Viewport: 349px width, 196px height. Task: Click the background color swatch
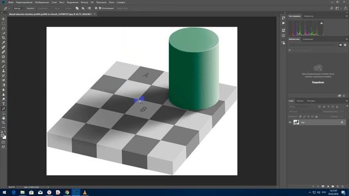4,137
